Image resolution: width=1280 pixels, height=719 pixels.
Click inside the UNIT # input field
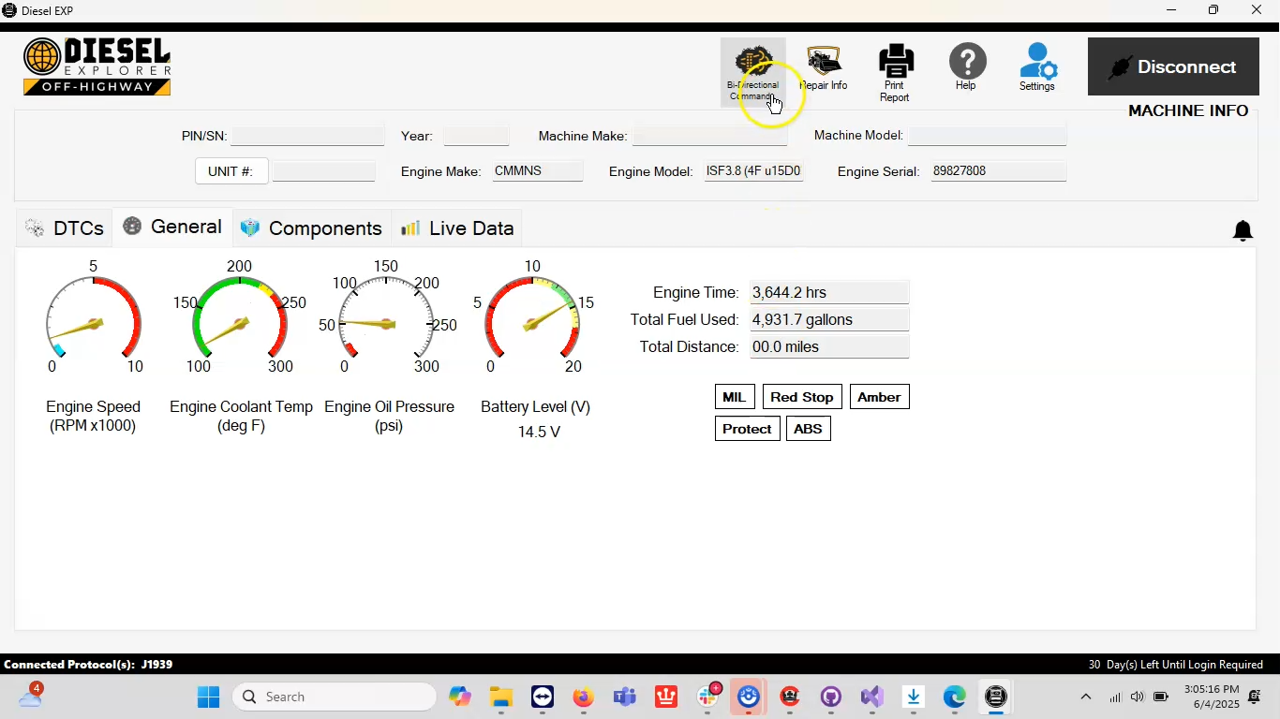(324, 170)
